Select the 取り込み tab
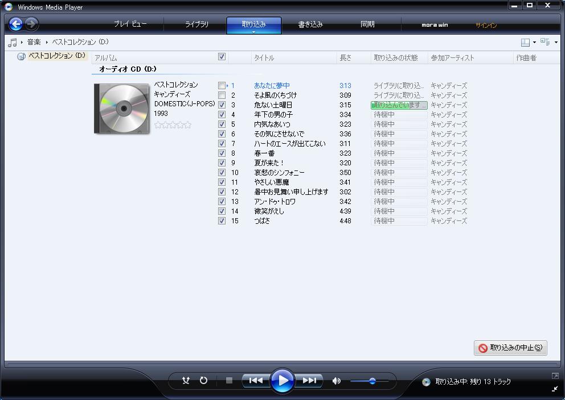565x400 pixels. point(253,24)
